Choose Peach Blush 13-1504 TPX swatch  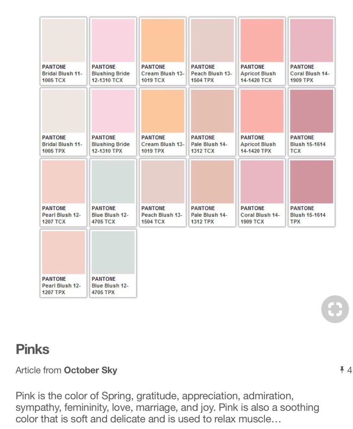pyautogui.click(x=212, y=51)
